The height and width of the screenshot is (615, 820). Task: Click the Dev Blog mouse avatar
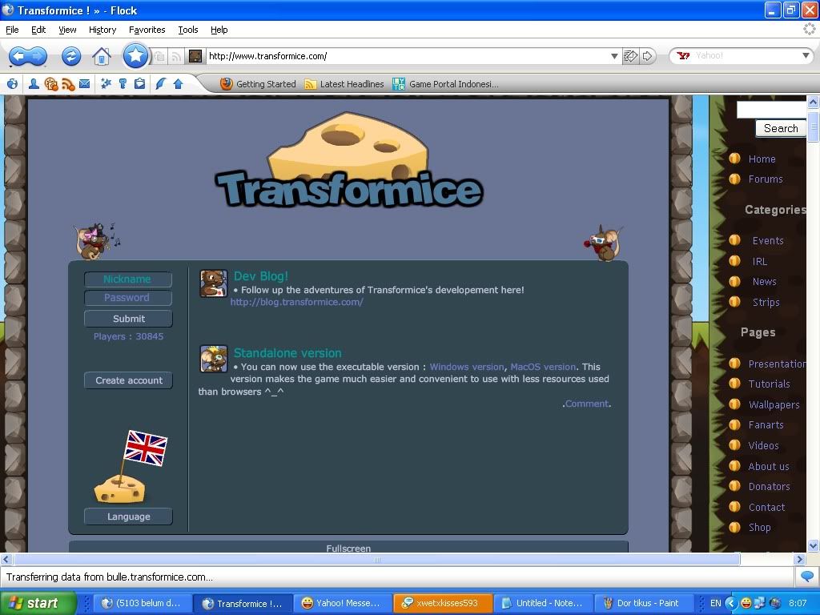click(213, 283)
